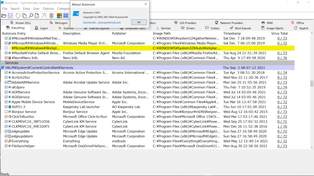314x176 pixels.
Task: Uncheck Apple Mobile Device Service checkbox
Action: pos(6,102)
